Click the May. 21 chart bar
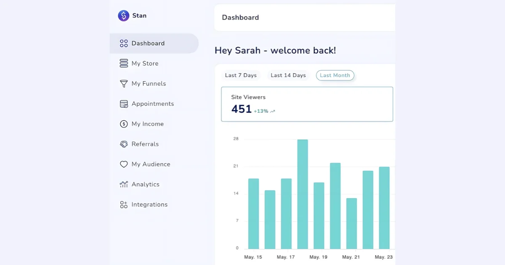The height and width of the screenshot is (265, 505). click(x=351, y=223)
